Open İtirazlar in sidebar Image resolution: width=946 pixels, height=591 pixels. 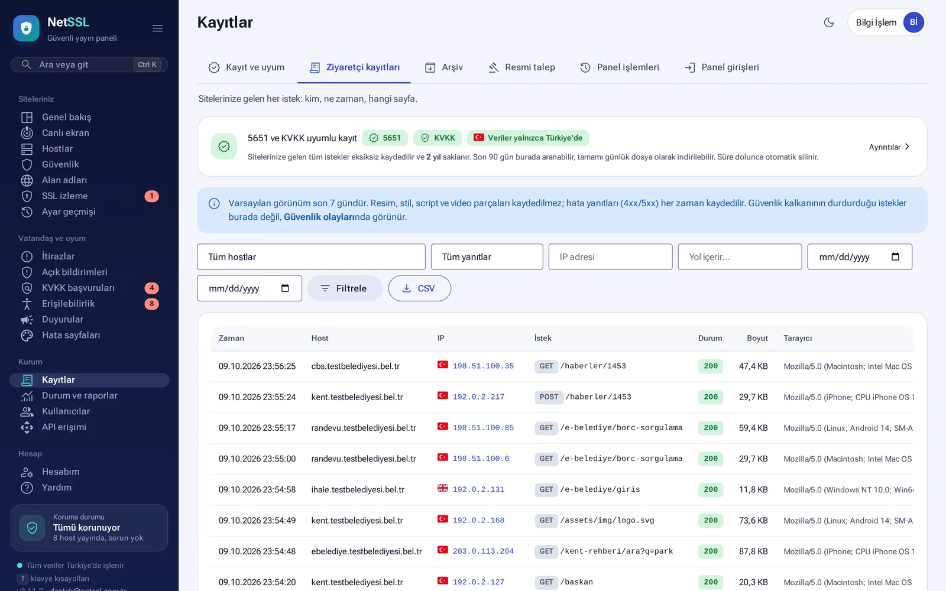(x=89, y=256)
